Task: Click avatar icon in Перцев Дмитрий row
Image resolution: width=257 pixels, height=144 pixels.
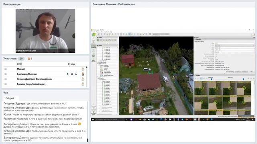Action: click(x=83, y=79)
